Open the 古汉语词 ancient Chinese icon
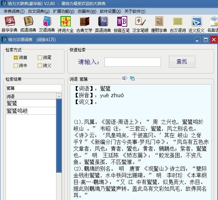218x200 pixels. coord(178,24)
